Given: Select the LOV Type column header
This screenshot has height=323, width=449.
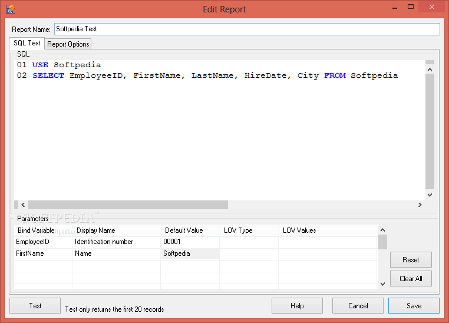Looking at the screenshot, I should [x=249, y=230].
